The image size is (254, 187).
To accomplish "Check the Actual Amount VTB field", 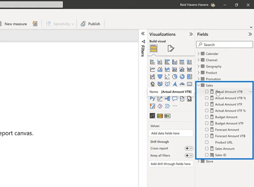I will click(x=207, y=91).
